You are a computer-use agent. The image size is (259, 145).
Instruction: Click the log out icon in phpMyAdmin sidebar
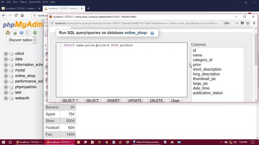15,33
